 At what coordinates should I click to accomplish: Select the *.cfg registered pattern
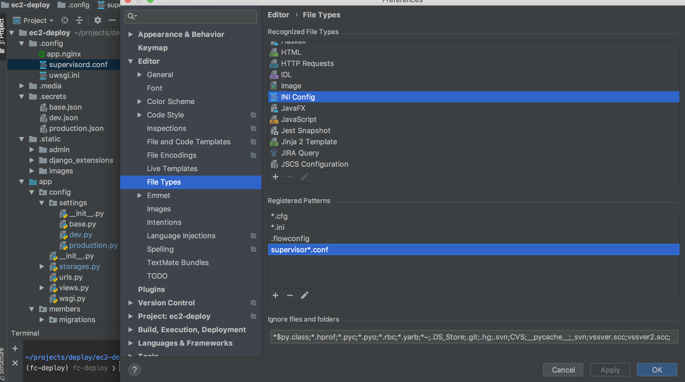474,216
